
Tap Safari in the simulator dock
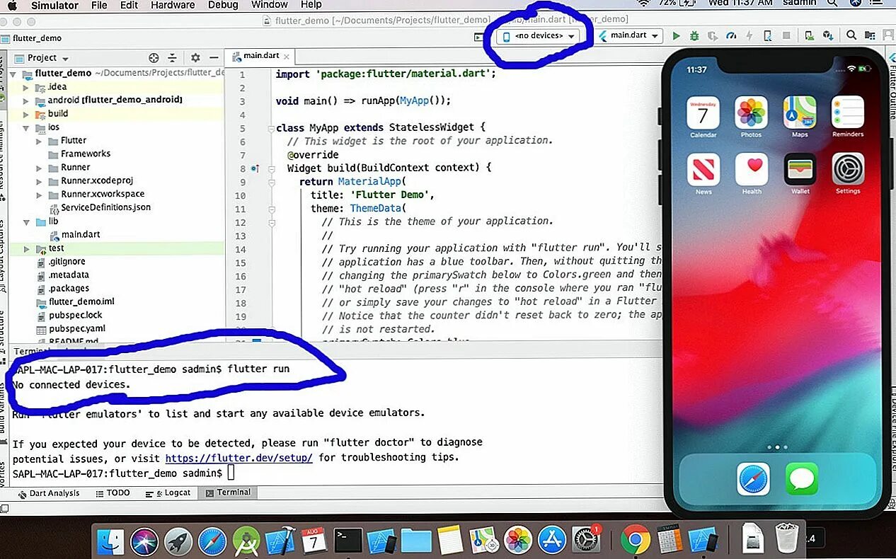(x=753, y=479)
